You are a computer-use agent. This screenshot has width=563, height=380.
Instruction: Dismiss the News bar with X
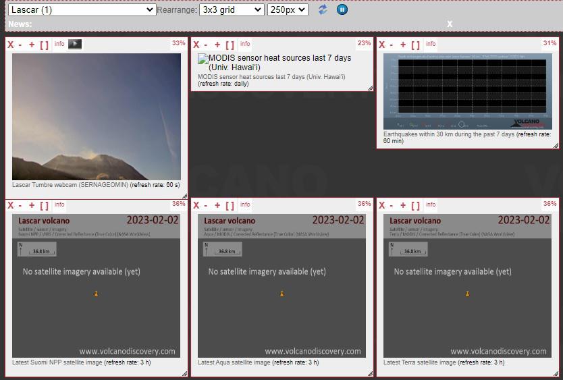(x=450, y=24)
